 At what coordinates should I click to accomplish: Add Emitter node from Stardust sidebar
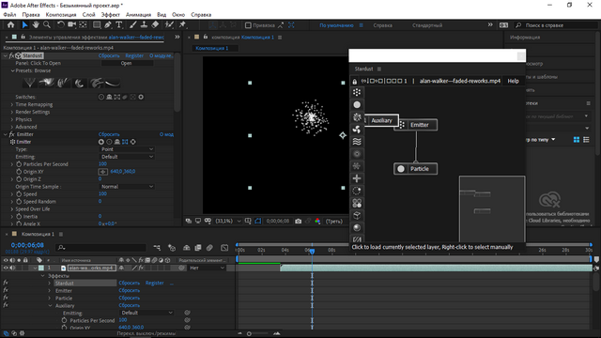tap(357, 92)
